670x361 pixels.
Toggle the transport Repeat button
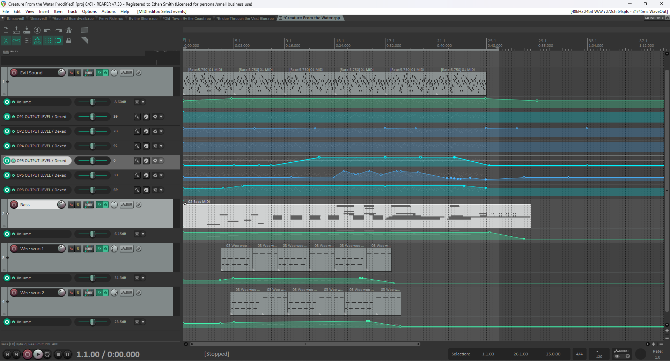click(47, 354)
